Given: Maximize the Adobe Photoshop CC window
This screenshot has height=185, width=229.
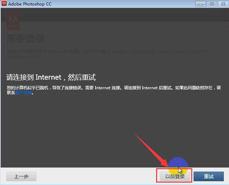Looking at the screenshot, I should coord(212,4).
